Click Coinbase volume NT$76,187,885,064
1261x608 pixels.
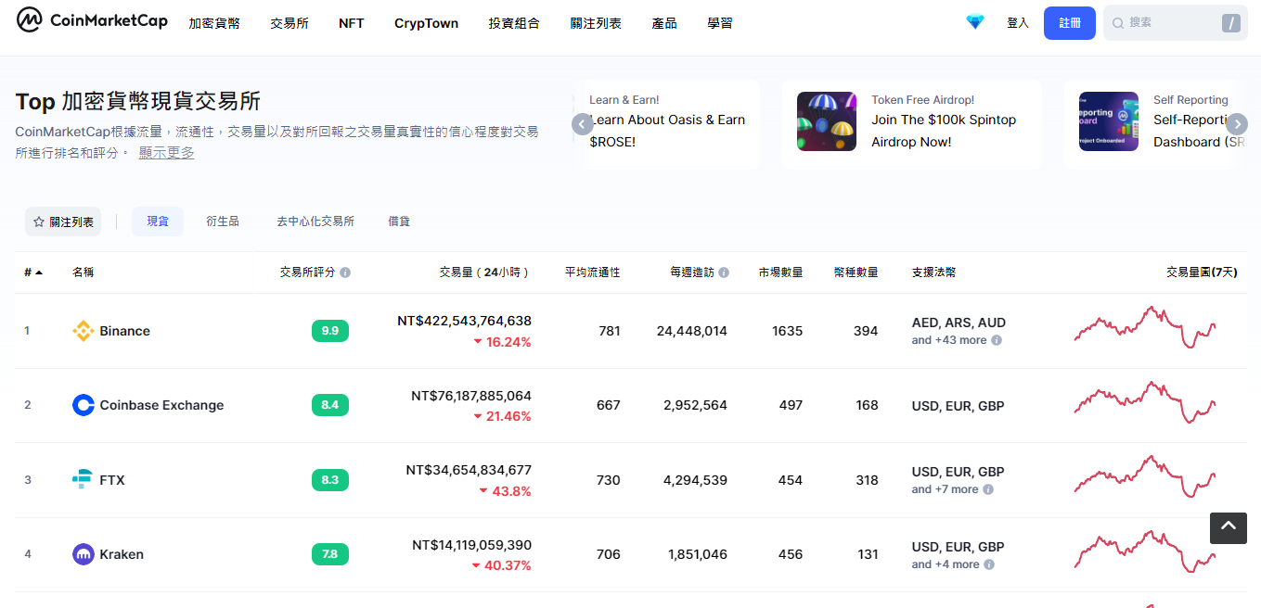pos(471,396)
